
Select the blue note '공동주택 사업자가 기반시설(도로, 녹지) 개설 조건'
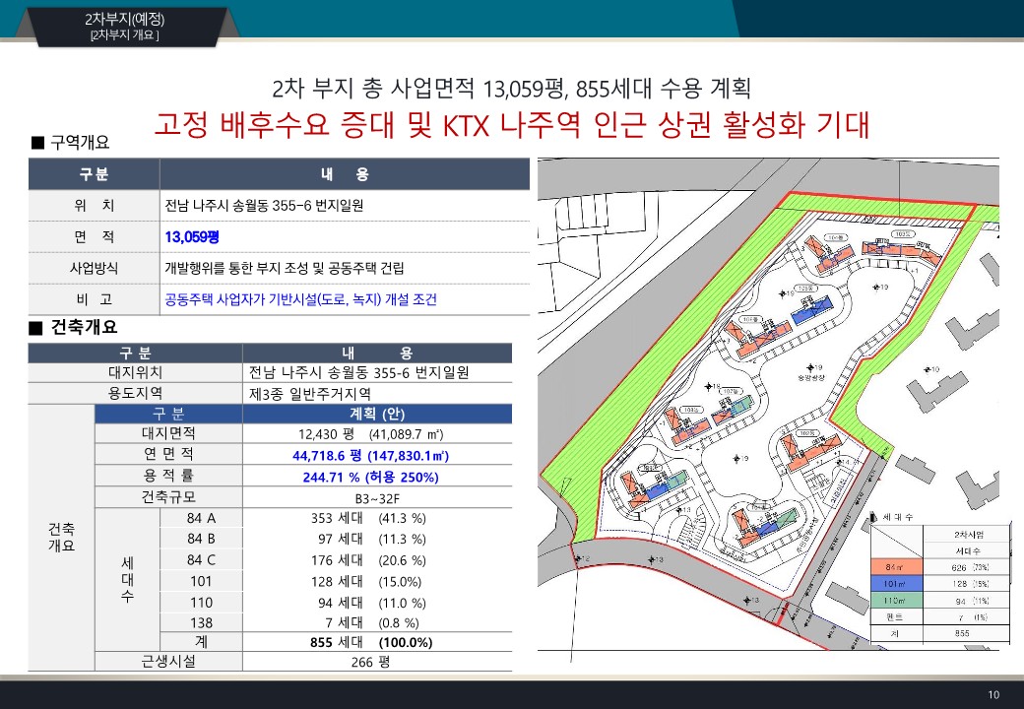click(300, 299)
